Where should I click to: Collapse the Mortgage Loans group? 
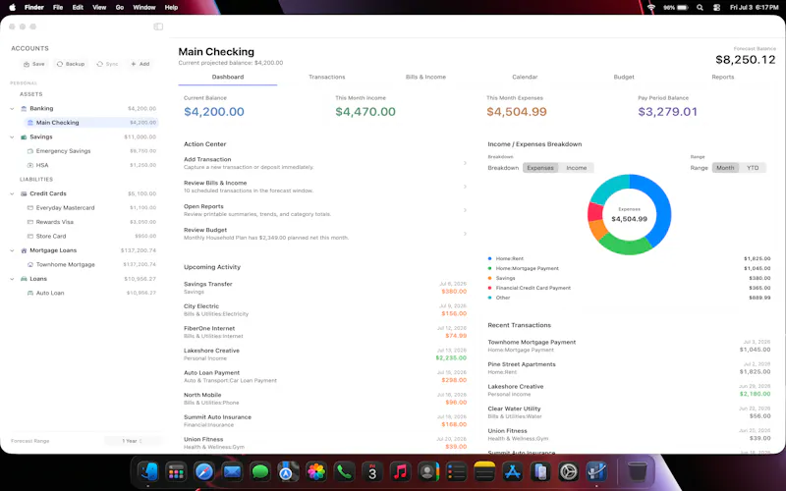(12, 250)
